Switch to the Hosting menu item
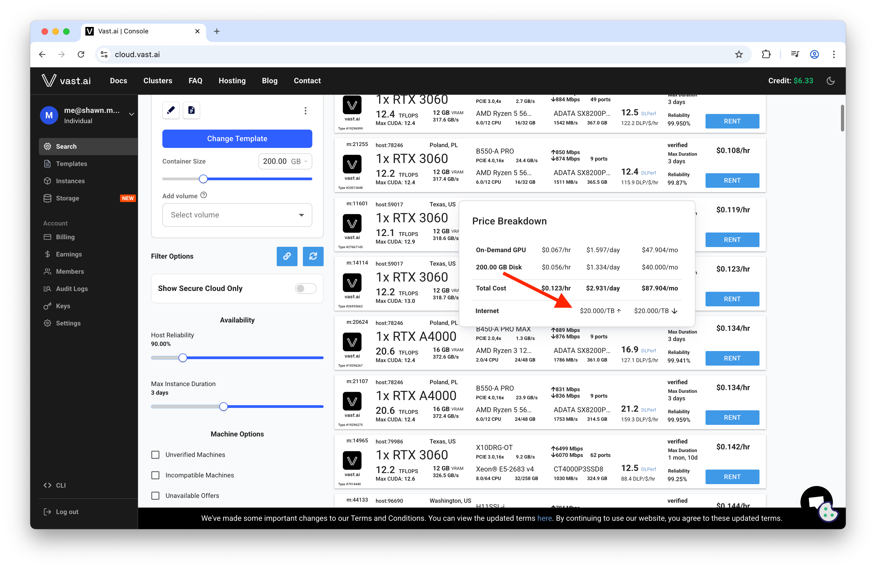Image resolution: width=876 pixels, height=569 pixels. pyautogui.click(x=232, y=81)
